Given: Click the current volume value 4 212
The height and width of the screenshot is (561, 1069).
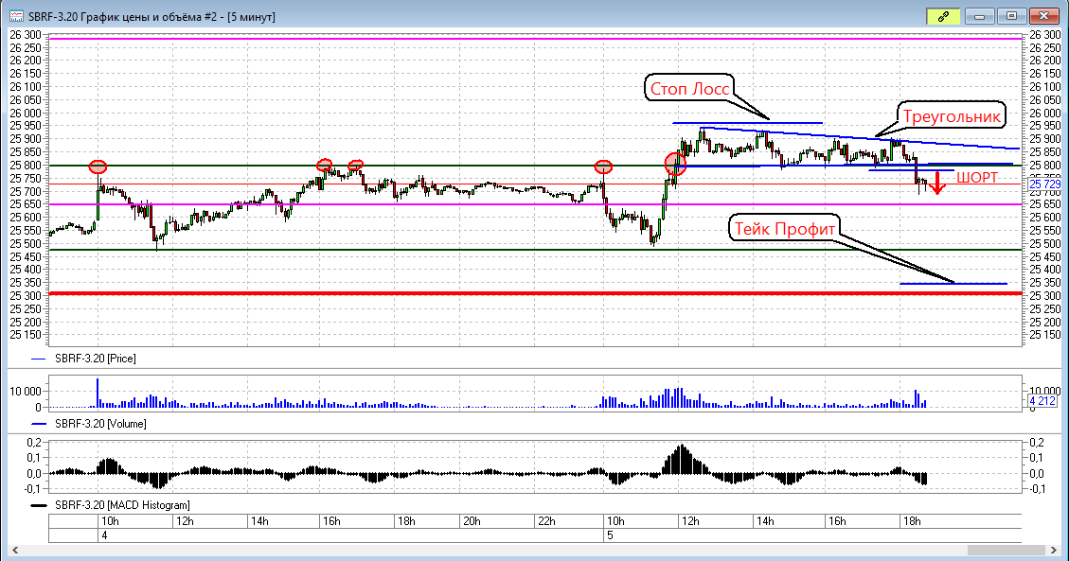Looking at the screenshot, I should coord(1042,401).
